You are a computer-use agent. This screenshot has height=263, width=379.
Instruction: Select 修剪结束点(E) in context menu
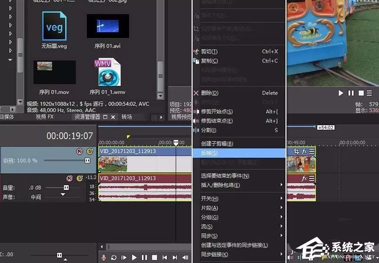239,121
